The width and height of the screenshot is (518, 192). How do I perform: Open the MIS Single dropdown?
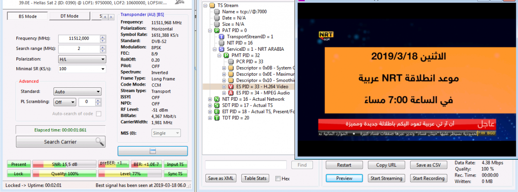click(166, 133)
